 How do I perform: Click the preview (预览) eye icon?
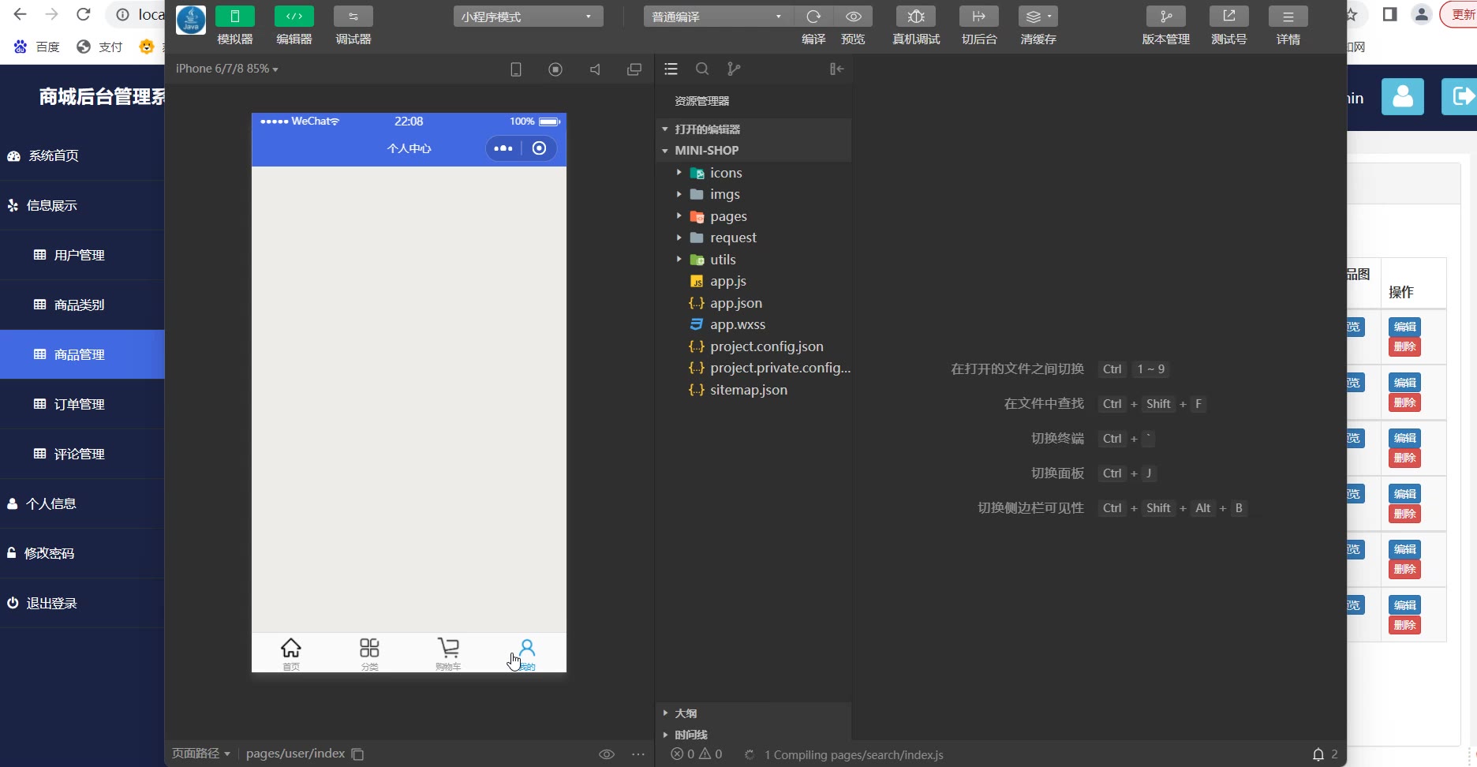click(x=854, y=17)
